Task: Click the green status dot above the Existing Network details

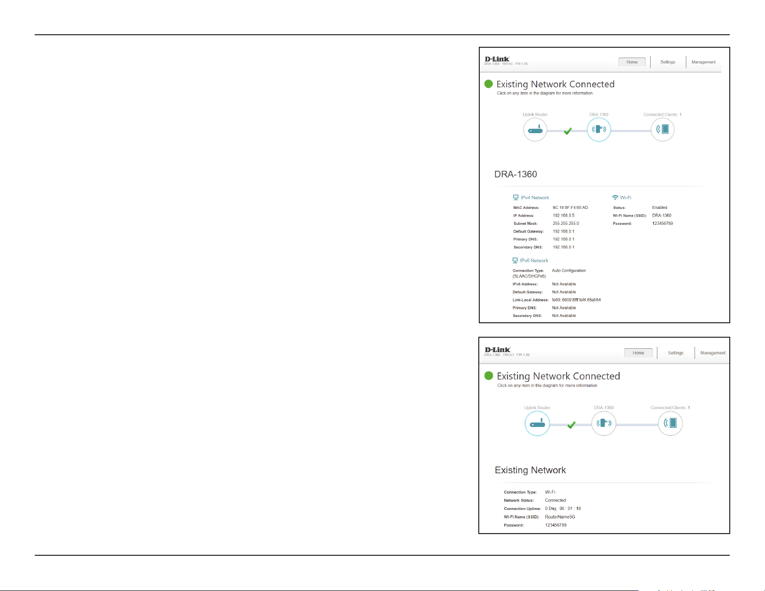Action: click(x=489, y=376)
